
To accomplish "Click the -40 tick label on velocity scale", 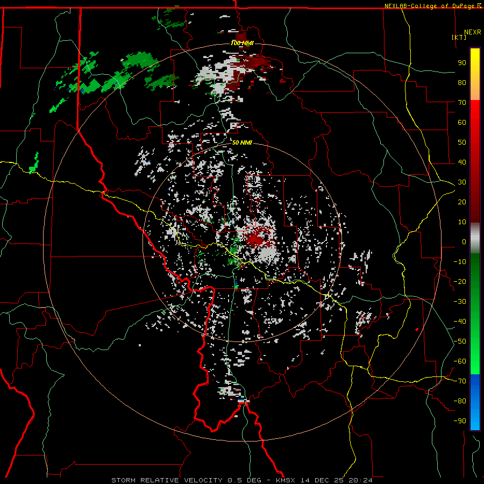I will [460, 322].
